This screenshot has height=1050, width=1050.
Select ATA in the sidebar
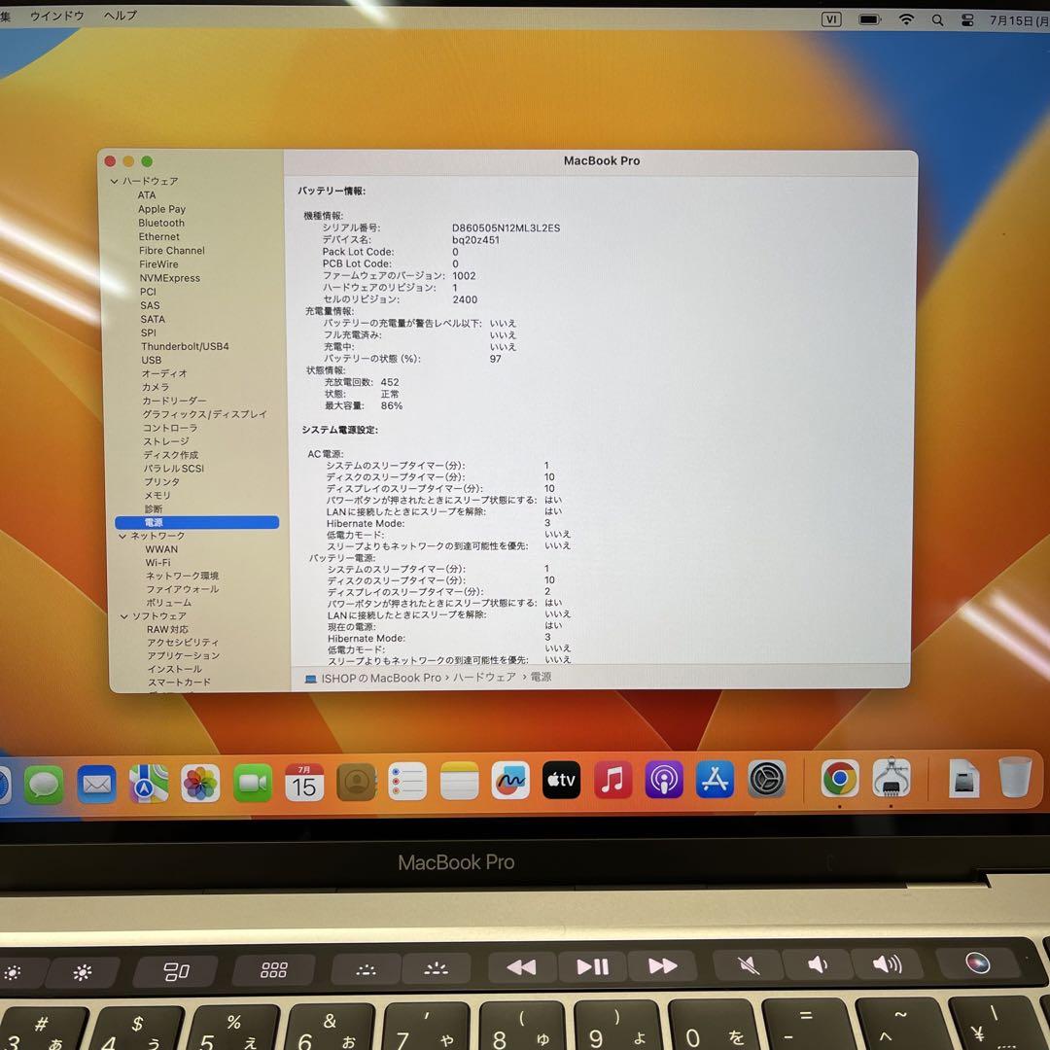point(147,195)
